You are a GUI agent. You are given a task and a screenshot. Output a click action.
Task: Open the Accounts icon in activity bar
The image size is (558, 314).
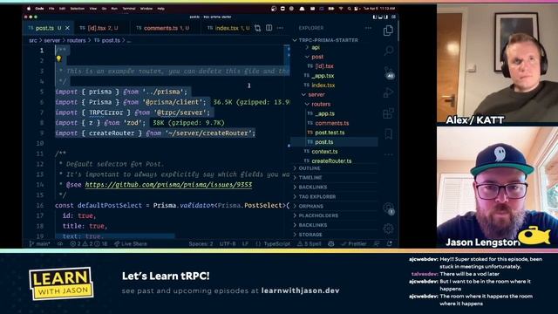click(389, 208)
